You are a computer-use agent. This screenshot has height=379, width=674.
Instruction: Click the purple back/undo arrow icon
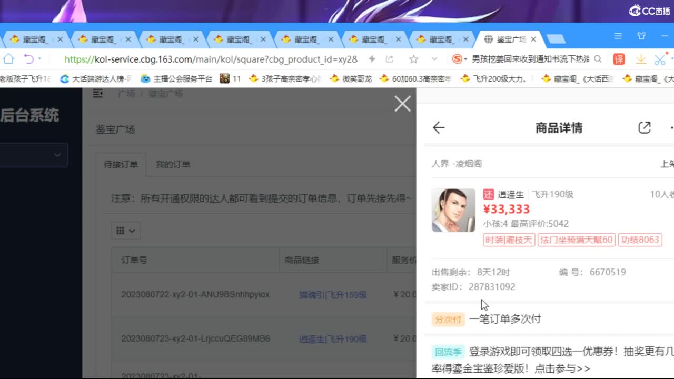tap(28, 59)
